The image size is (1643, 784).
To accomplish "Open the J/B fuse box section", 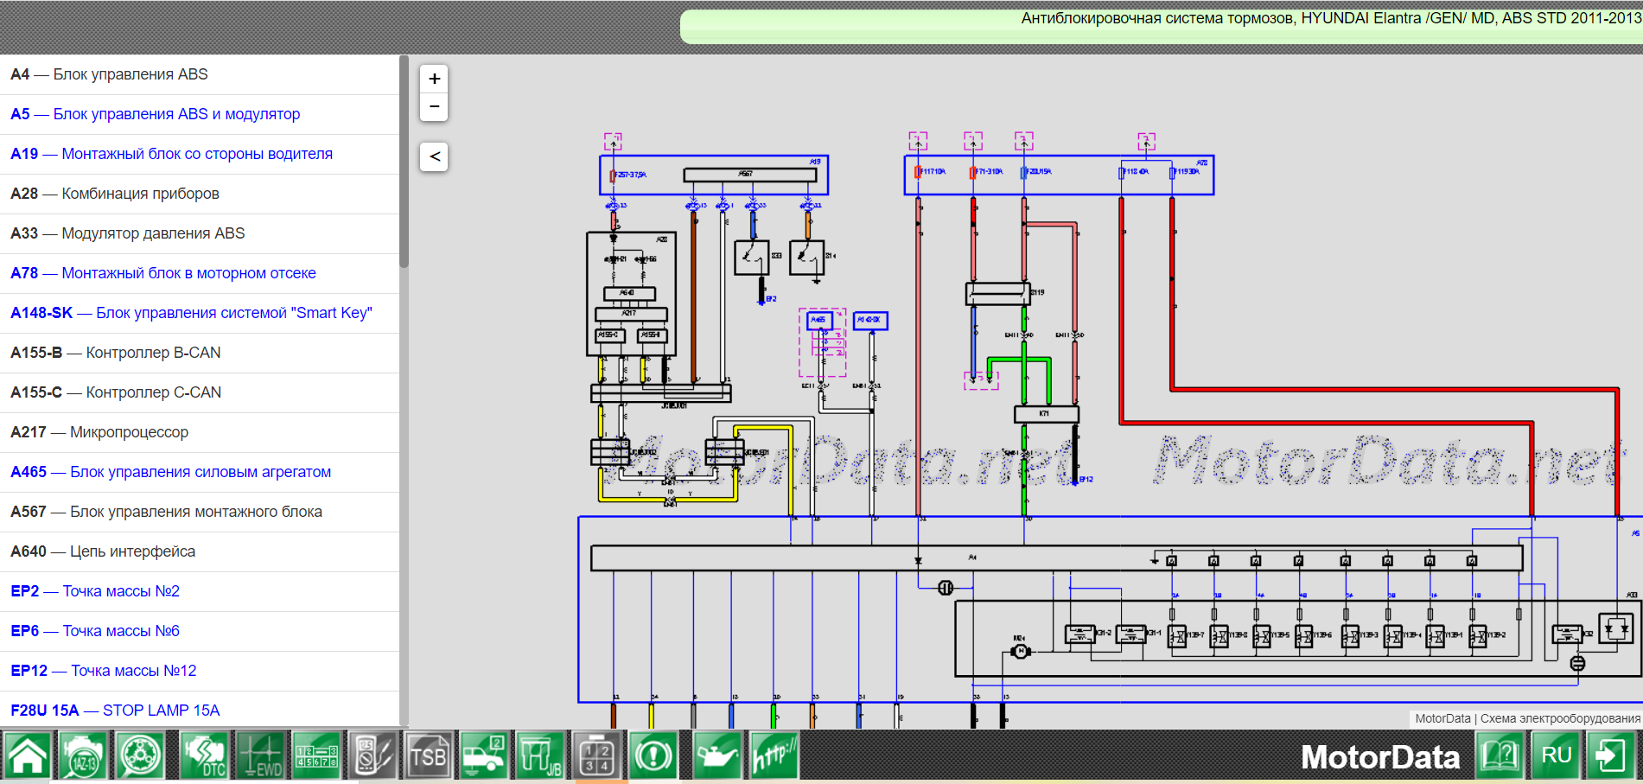I will coord(540,755).
